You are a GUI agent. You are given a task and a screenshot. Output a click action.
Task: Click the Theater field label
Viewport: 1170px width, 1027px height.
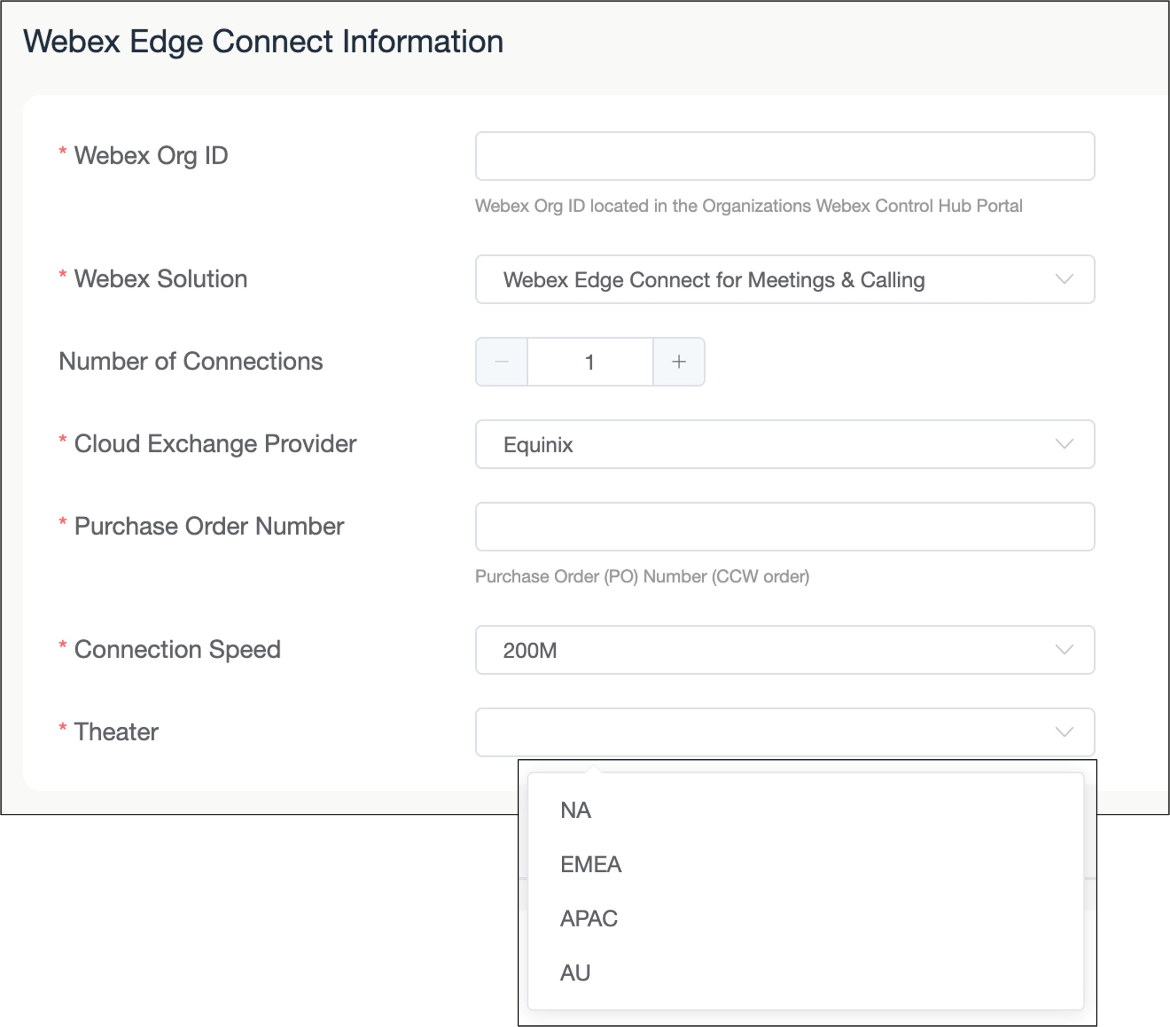tap(116, 732)
